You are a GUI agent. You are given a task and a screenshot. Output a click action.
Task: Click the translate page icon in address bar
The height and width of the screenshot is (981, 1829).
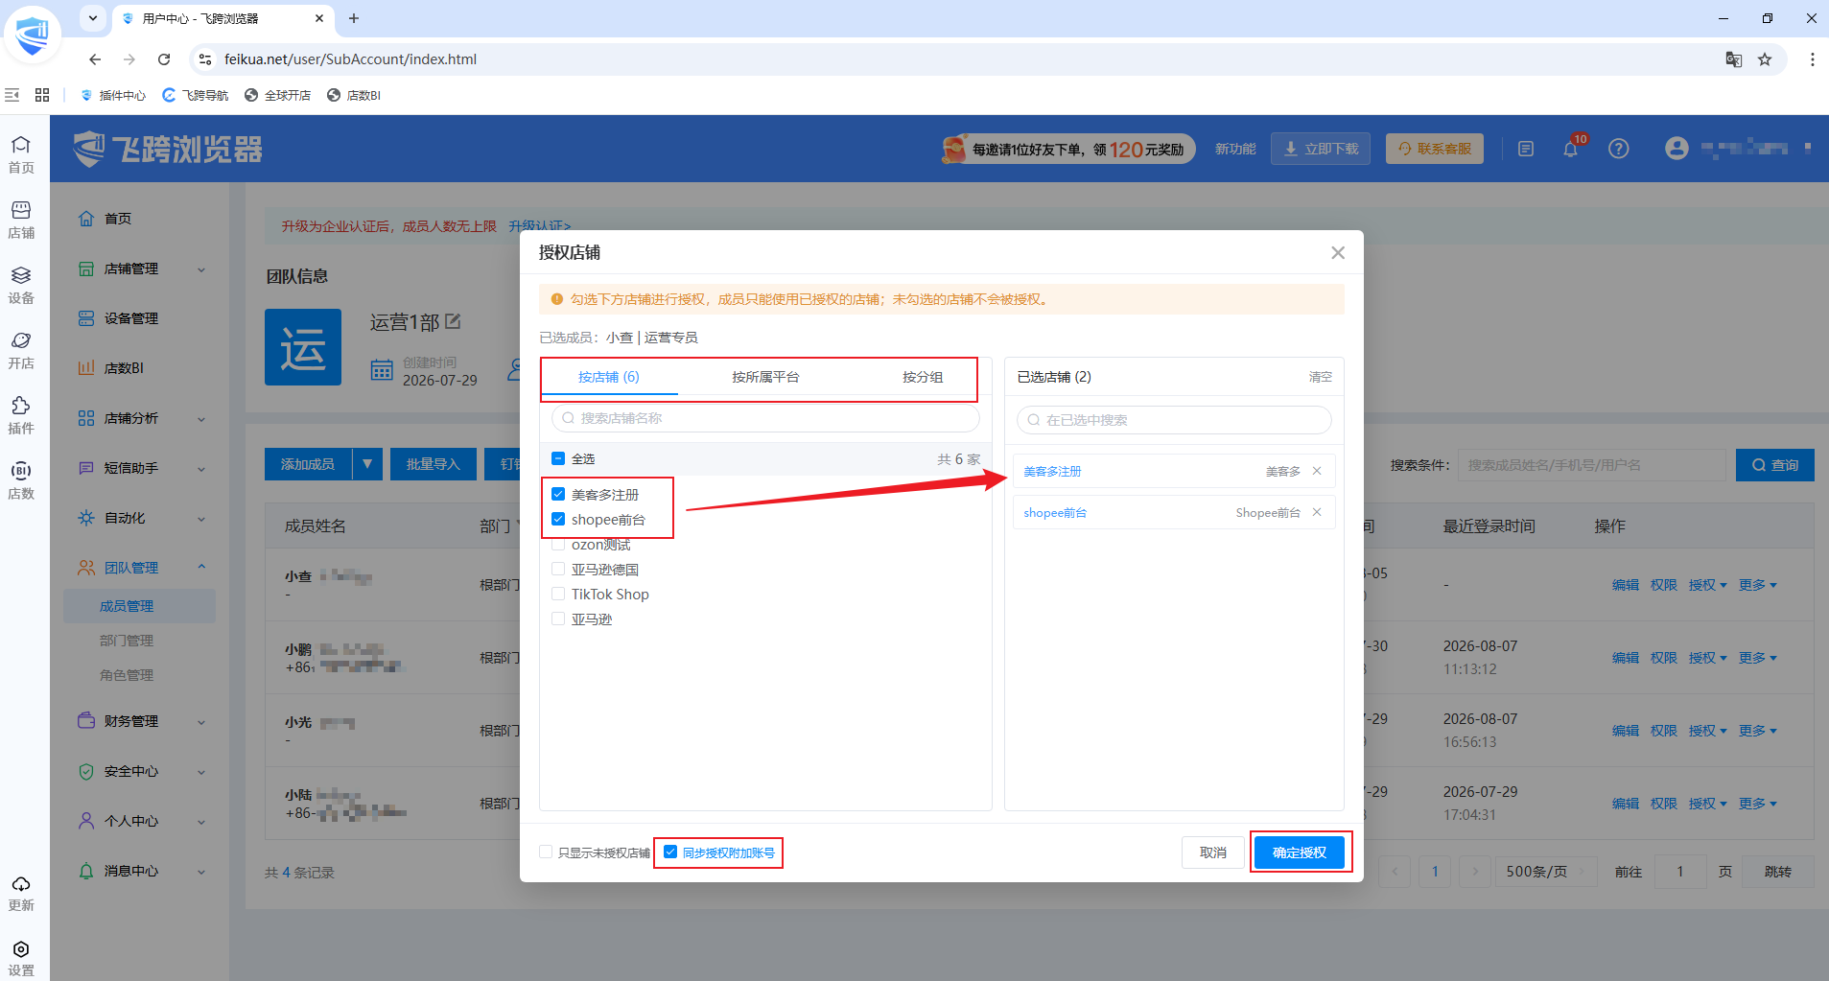[1734, 59]
